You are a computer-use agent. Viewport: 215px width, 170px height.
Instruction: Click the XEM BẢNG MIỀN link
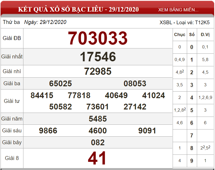(x=178, y=10)
